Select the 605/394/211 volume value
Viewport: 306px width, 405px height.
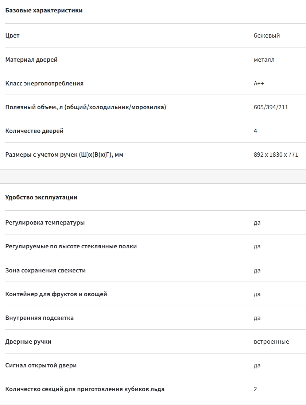pos(271,107)
